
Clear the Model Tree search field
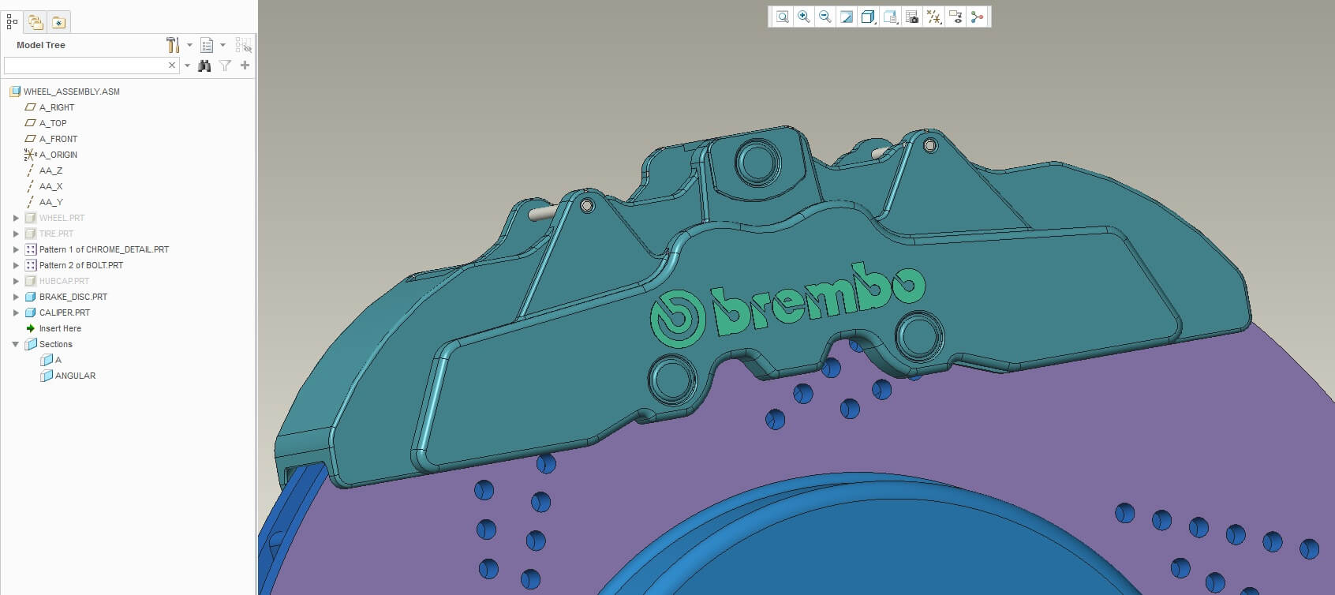pyautogui.click(x=172, y=65)
